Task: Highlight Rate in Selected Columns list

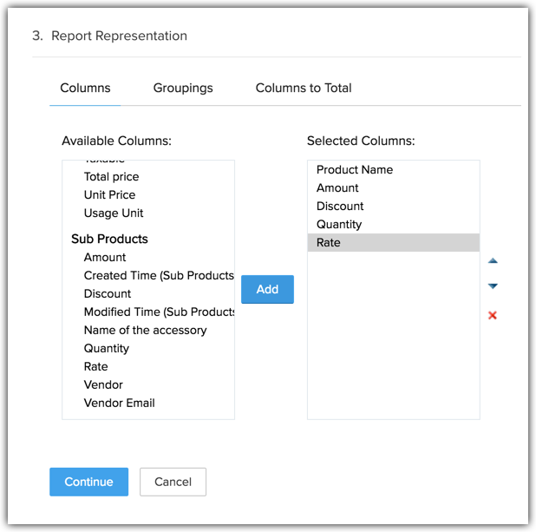Action: pyautogui.click(x=329, y=242)
